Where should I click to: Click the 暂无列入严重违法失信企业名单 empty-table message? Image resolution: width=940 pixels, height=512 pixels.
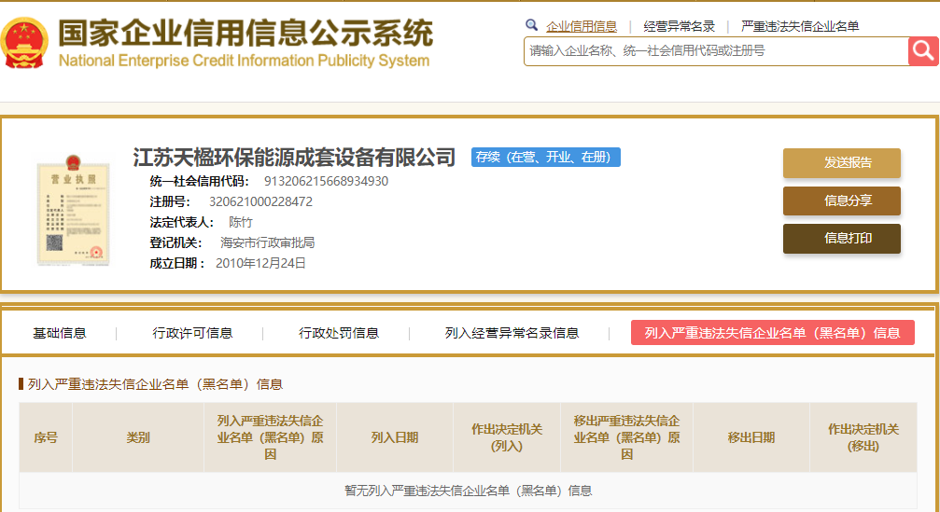click(469, 491)
